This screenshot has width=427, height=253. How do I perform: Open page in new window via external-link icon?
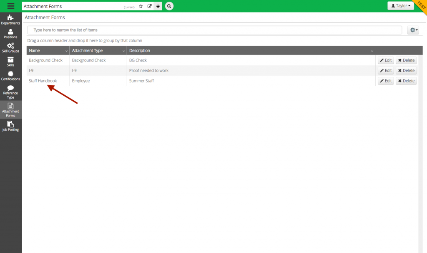(x=149, y=6)
